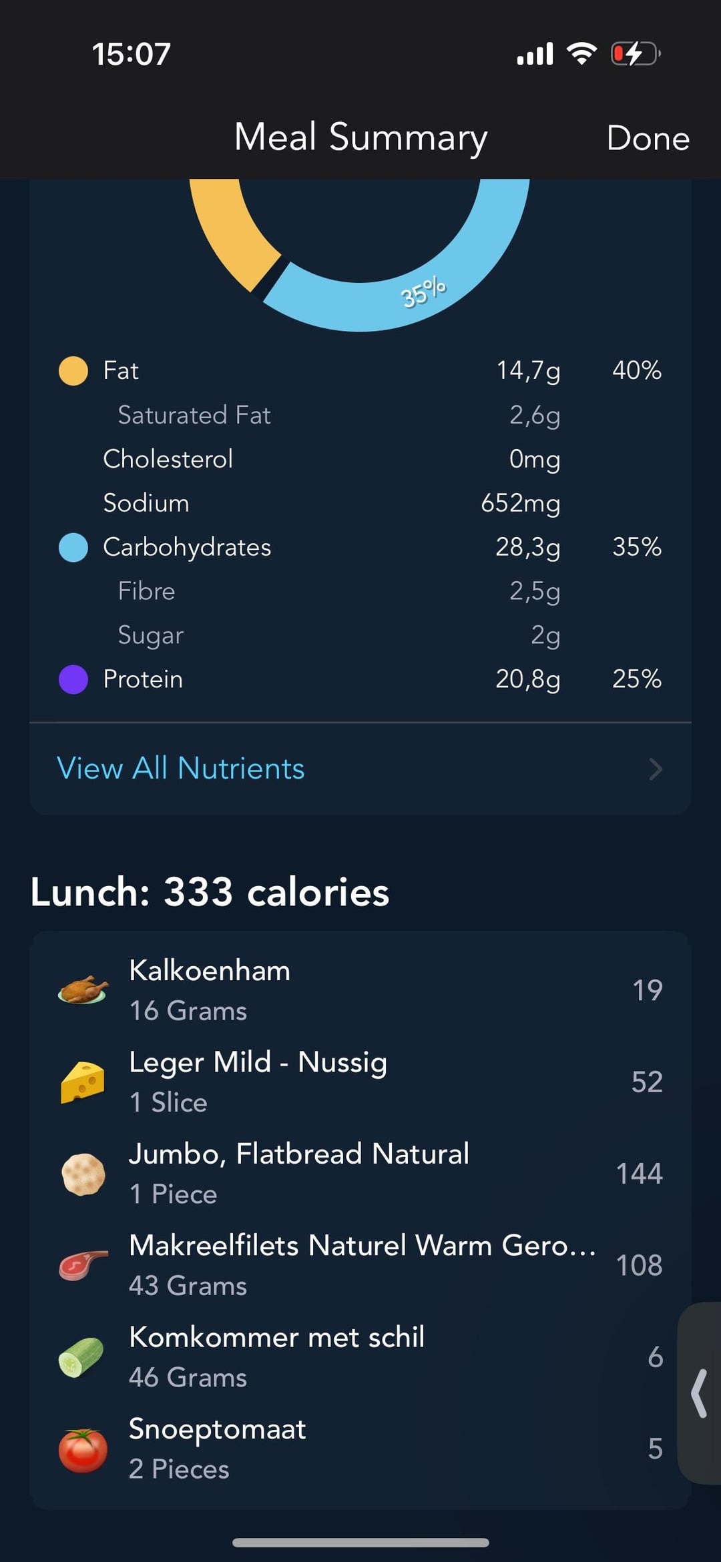This screenshot has width=721, height=1562.
Task: Tap the Wi-Fi status icon
Action: coord(581,53)
